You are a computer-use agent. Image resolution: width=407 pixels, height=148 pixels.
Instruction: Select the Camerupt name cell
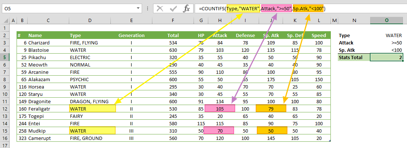tap(48, 138)
